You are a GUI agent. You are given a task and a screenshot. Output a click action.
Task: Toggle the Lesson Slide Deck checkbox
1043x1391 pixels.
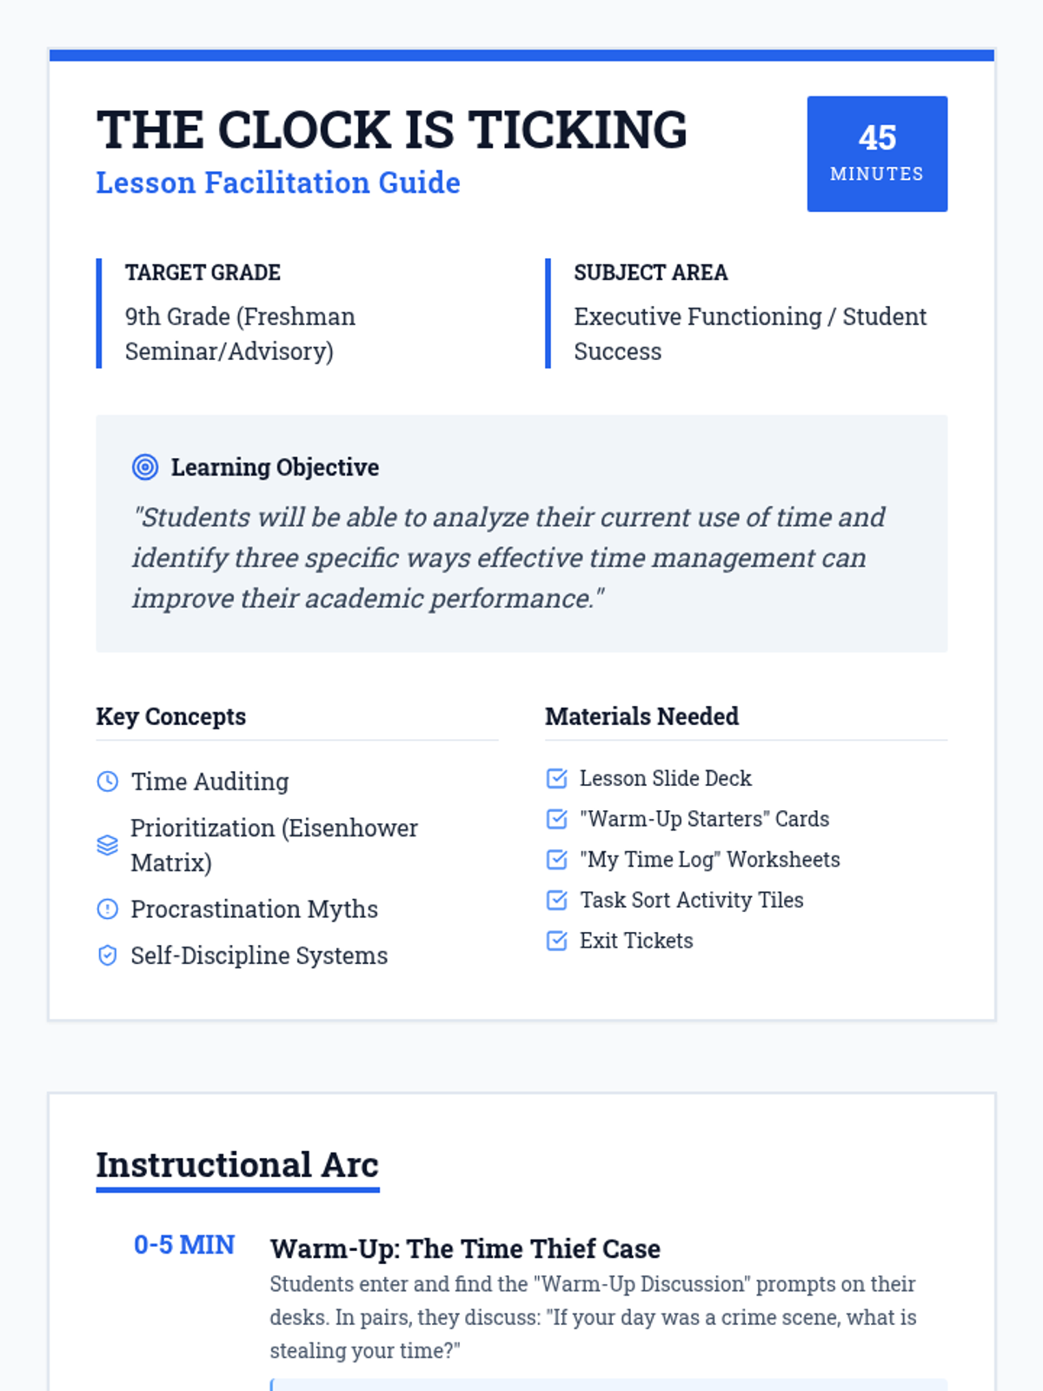pos(556,778)
